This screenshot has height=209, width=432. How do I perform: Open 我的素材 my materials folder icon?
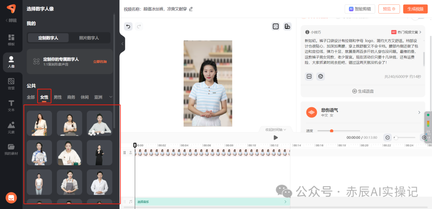pos(11,150)
